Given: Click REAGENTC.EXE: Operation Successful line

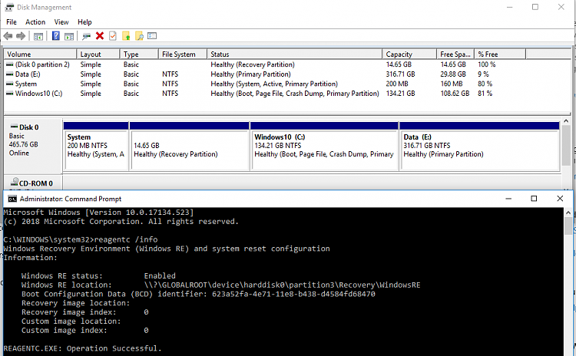Looking at the screenshot, I should pyautogui.click(x=82, y=348).
